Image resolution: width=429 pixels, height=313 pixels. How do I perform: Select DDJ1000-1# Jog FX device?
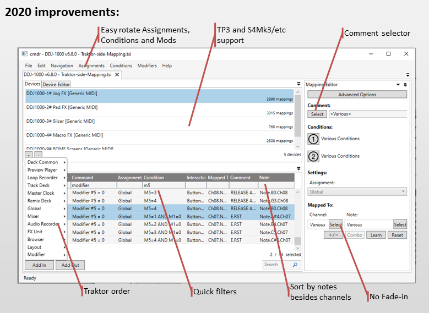pyautogui.click(x=159, y=96)
